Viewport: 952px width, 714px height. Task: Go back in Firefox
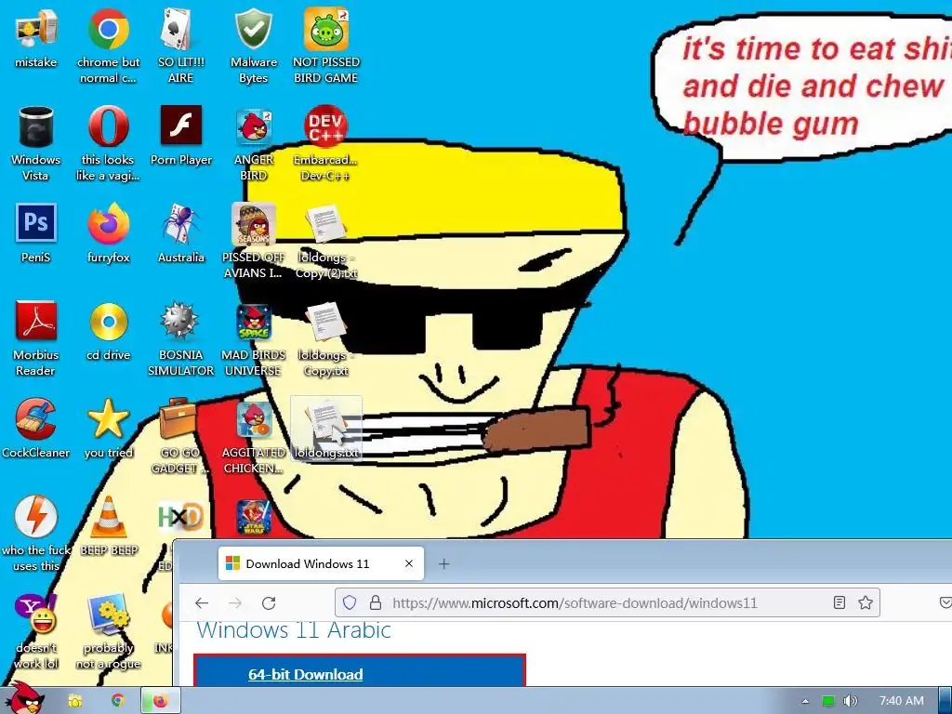tap(202, 602)
